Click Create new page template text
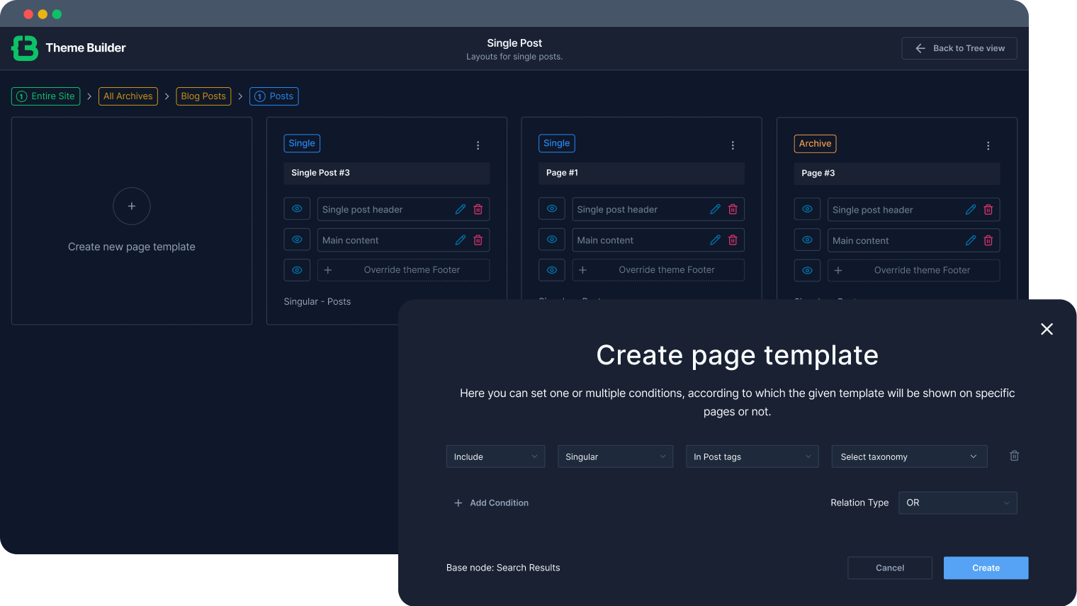 tap(132, 247)
